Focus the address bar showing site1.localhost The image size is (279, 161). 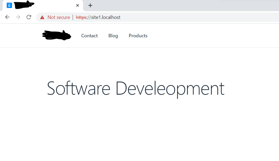click(158, 17)
